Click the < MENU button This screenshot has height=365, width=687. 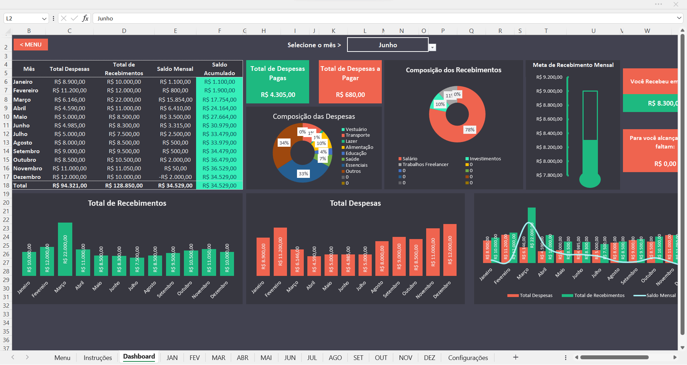[31, 44]
